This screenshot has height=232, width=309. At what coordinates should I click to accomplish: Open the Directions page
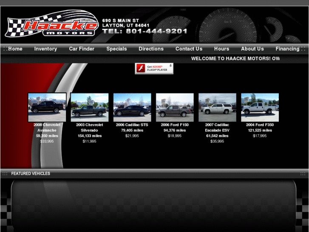[x=151, y=49]
